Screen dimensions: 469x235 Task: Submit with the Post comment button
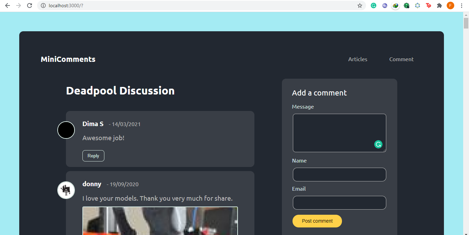point(317,221)
